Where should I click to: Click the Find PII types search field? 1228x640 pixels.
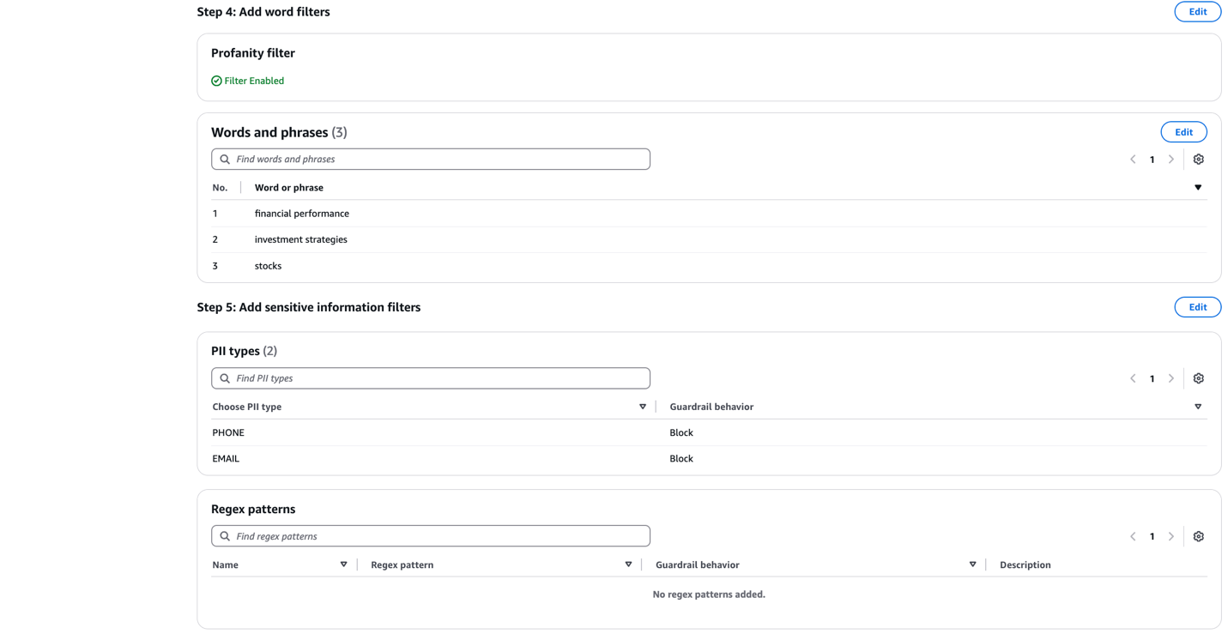429,377
